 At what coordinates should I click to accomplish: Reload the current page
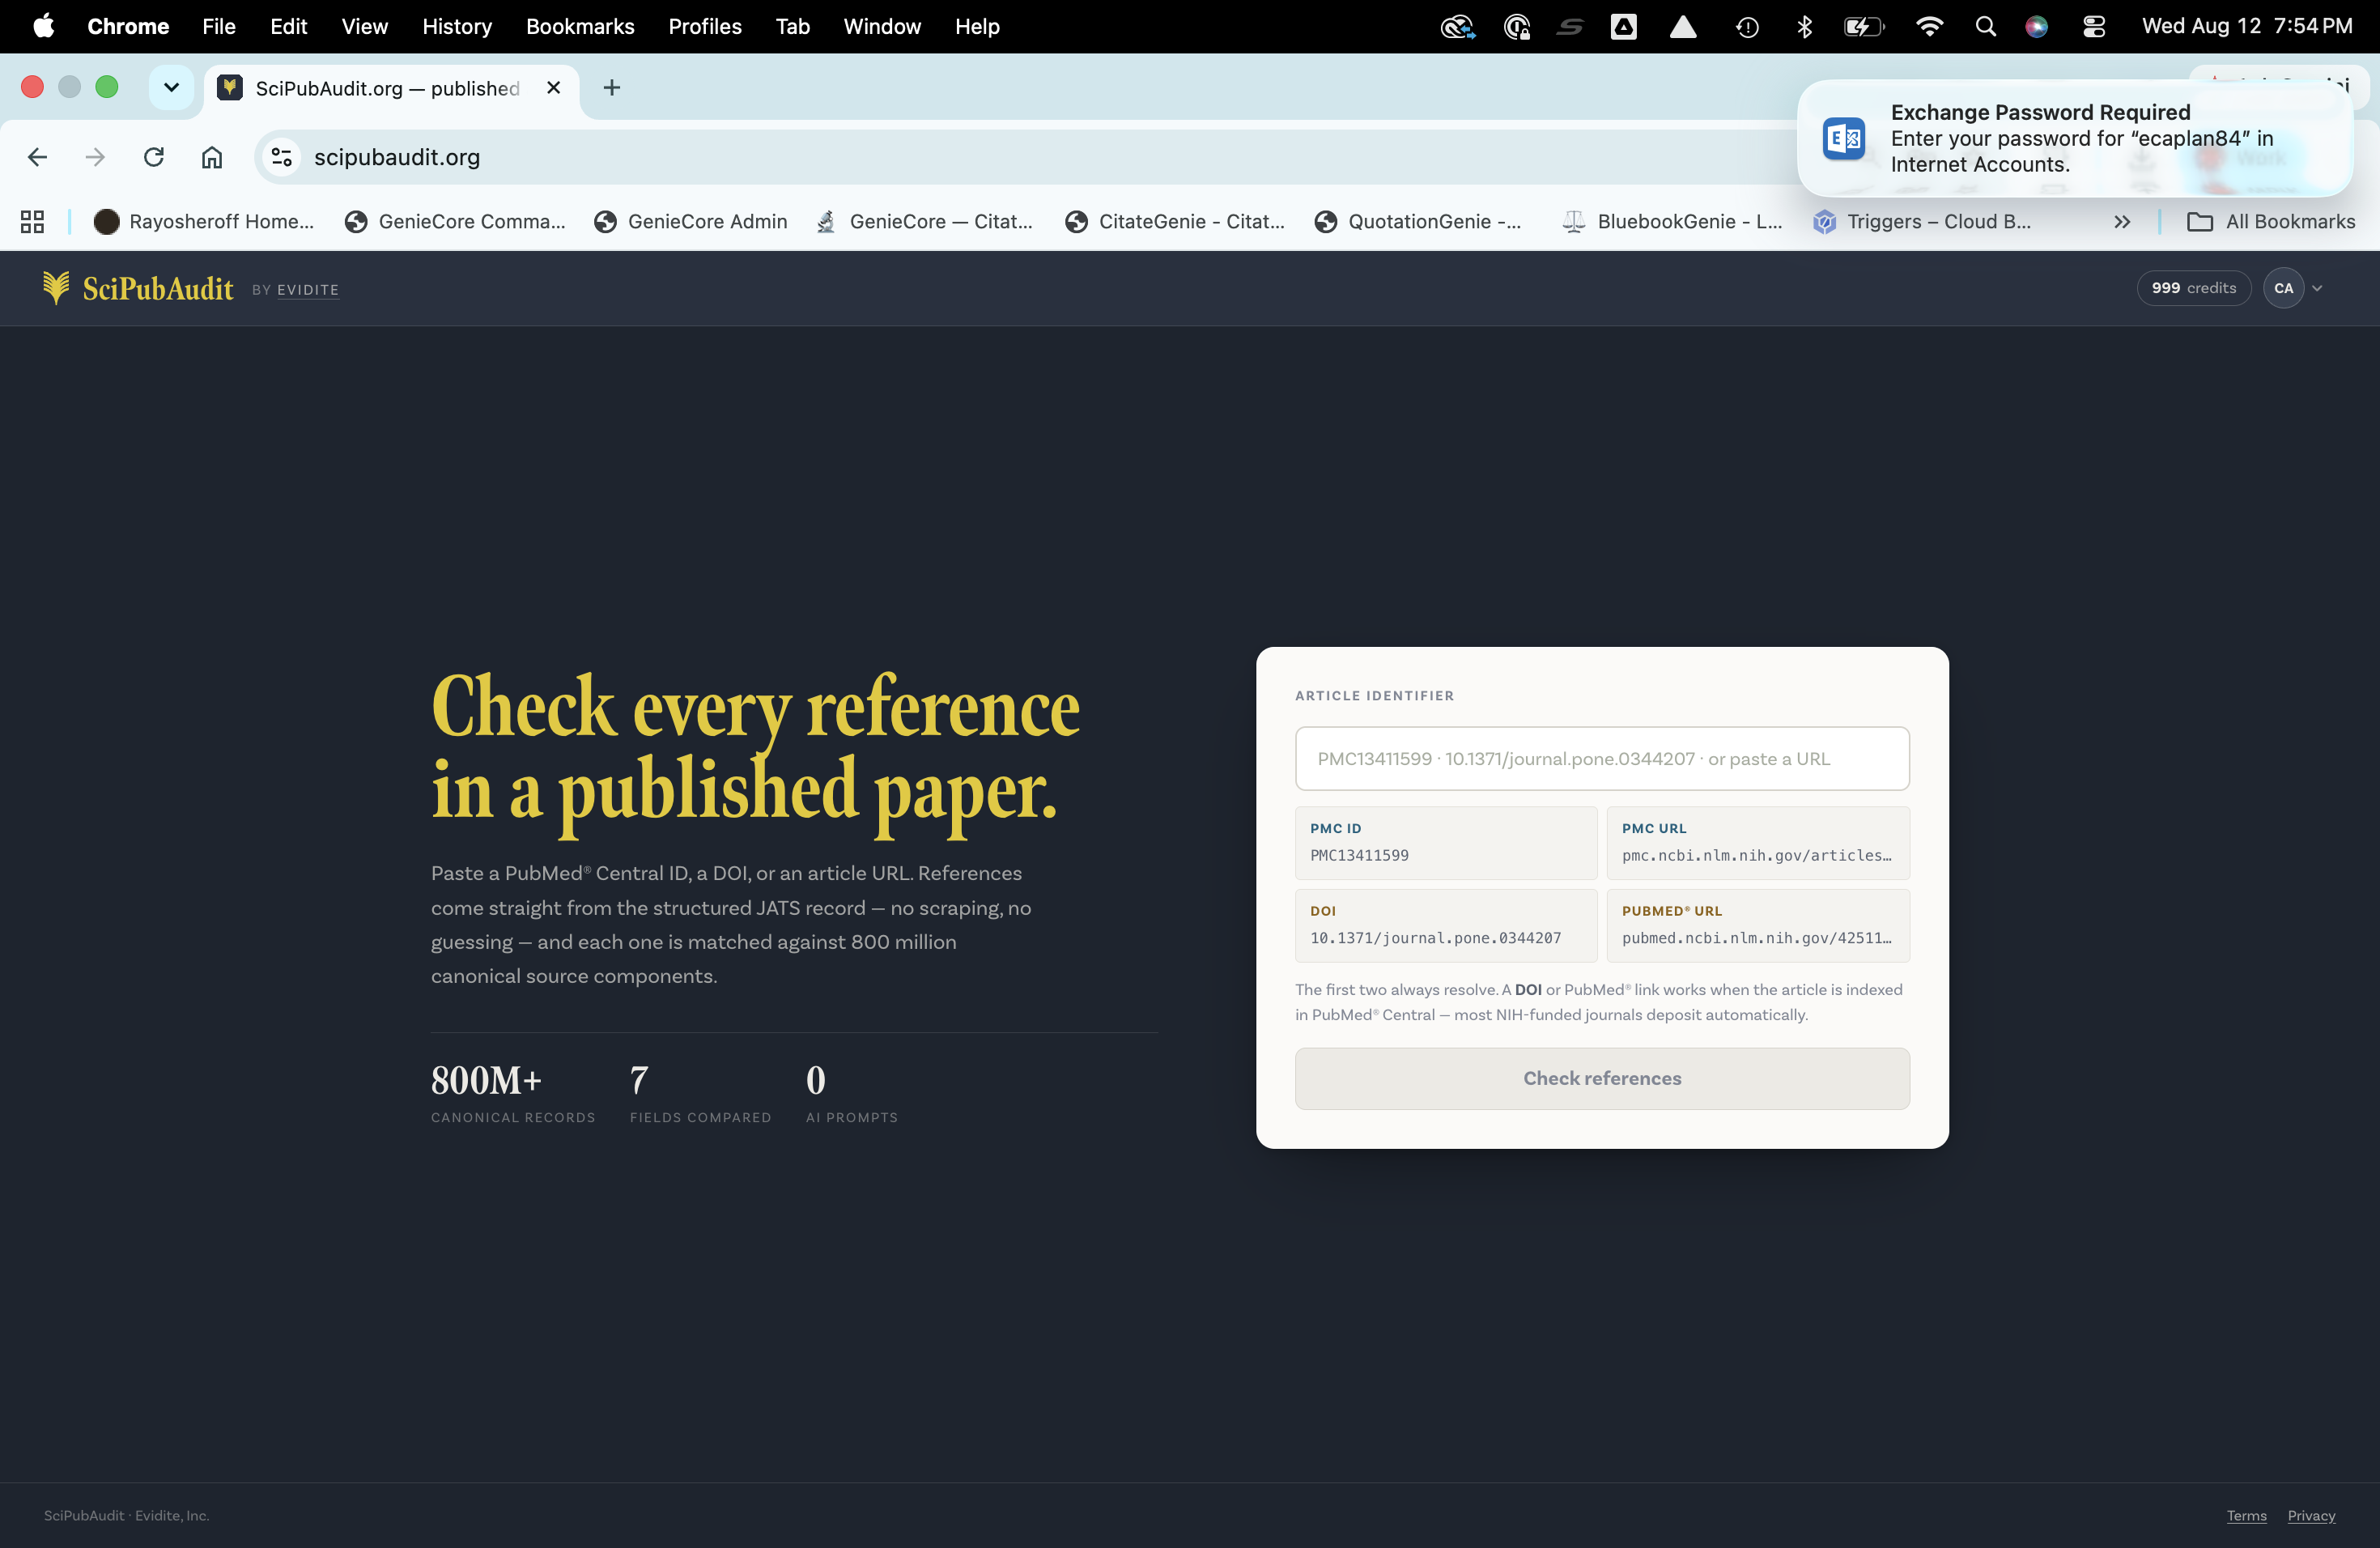click(153, 157)
